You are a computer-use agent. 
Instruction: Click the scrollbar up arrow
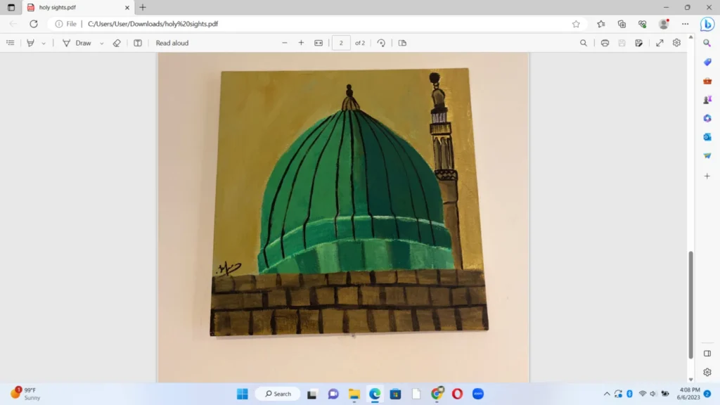(x=690, y=37)
